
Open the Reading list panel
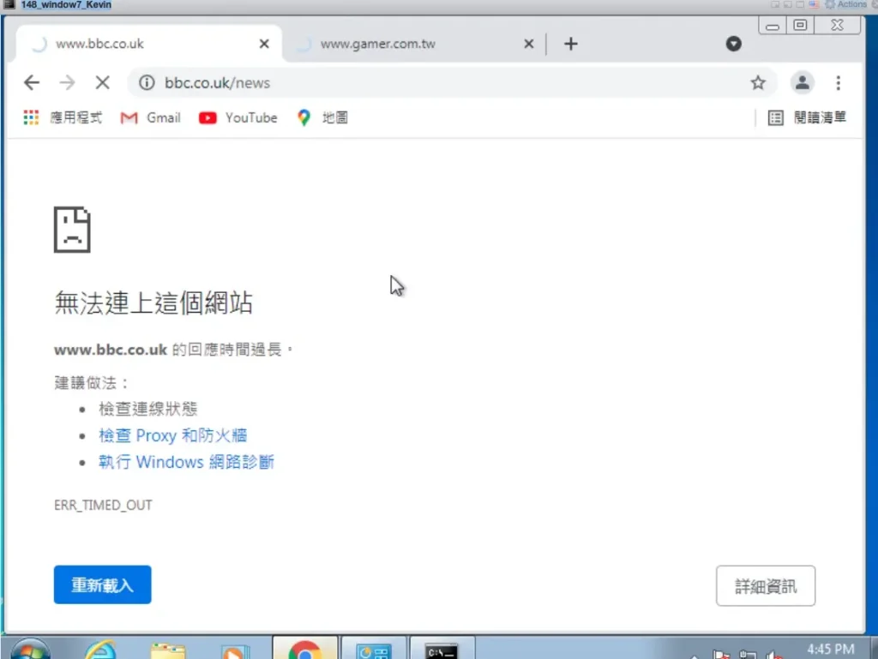click(807, 118)
